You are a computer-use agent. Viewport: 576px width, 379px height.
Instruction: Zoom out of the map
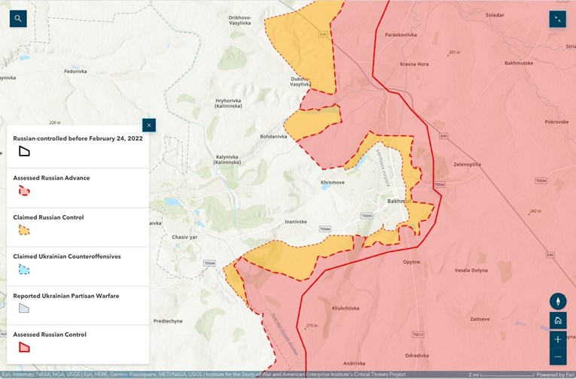(558, 357)
